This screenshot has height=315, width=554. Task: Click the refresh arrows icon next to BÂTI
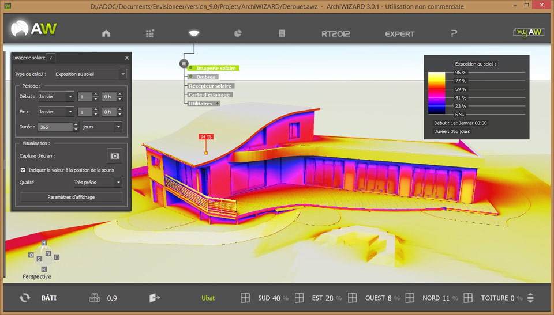pyautogui.click(x=25, y=298)
